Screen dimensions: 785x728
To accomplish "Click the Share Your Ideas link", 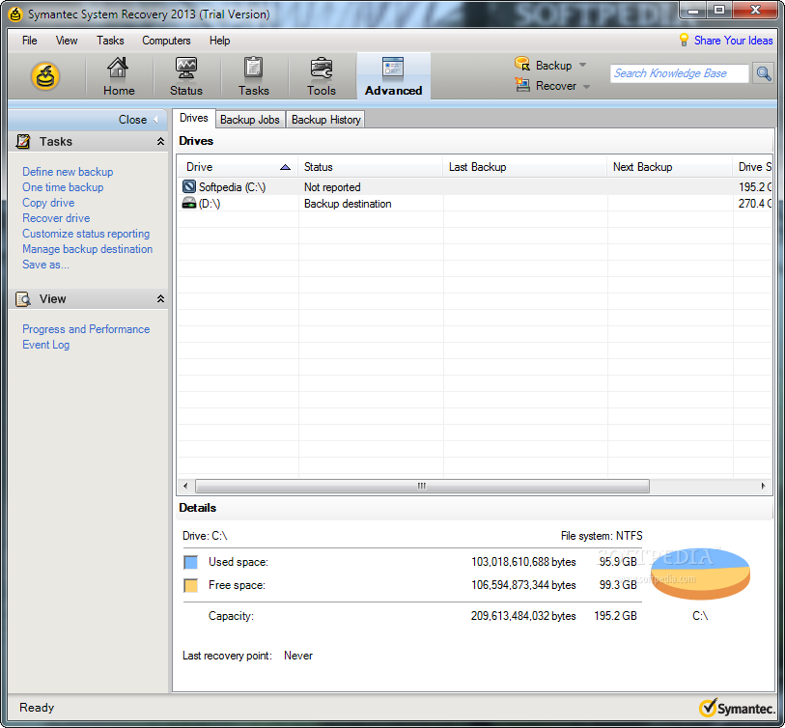I will coord(733,41).
